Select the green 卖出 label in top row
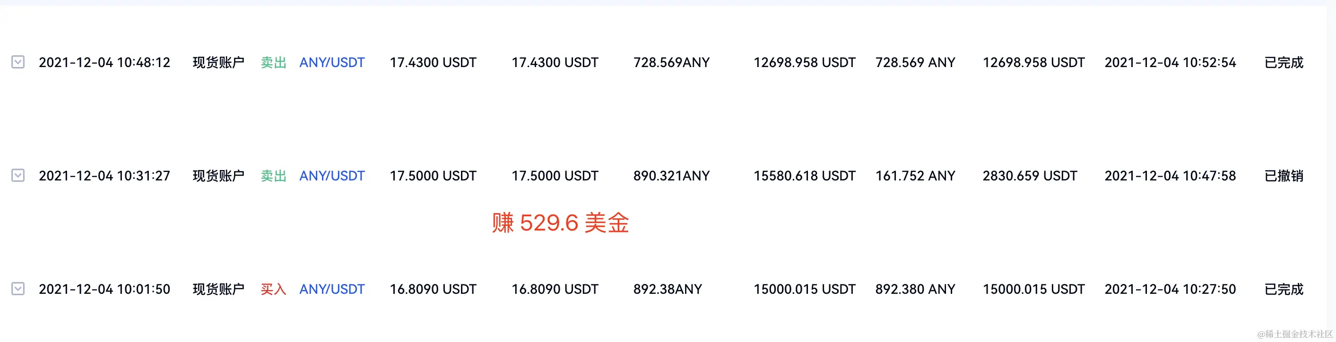The image size is (1336, 342). [273, 63]
